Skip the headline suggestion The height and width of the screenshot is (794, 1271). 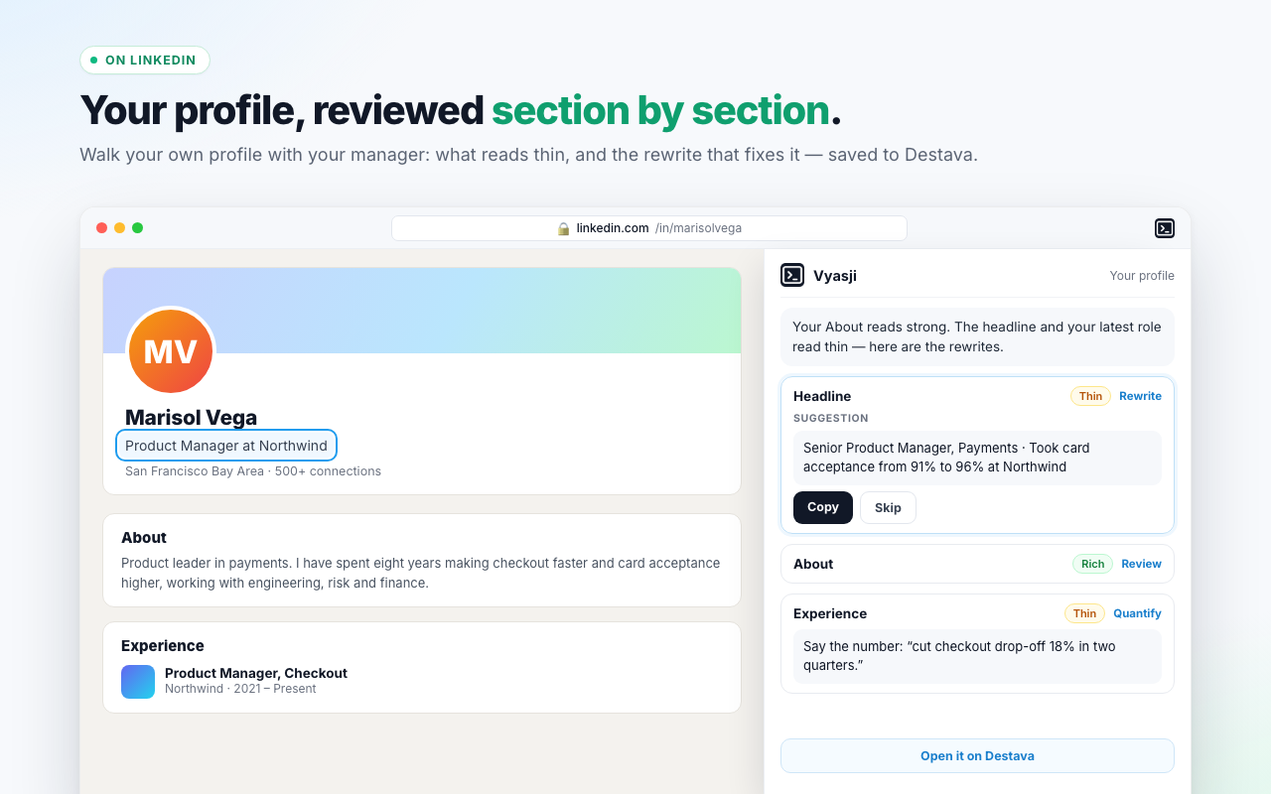pyautogui.click(x=888, y=507)
